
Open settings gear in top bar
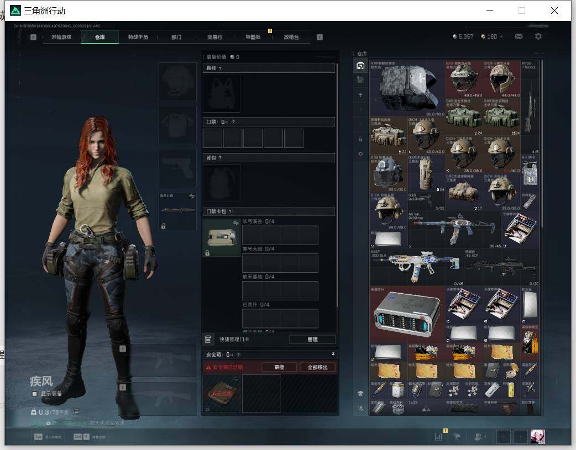tap(538, 36)
